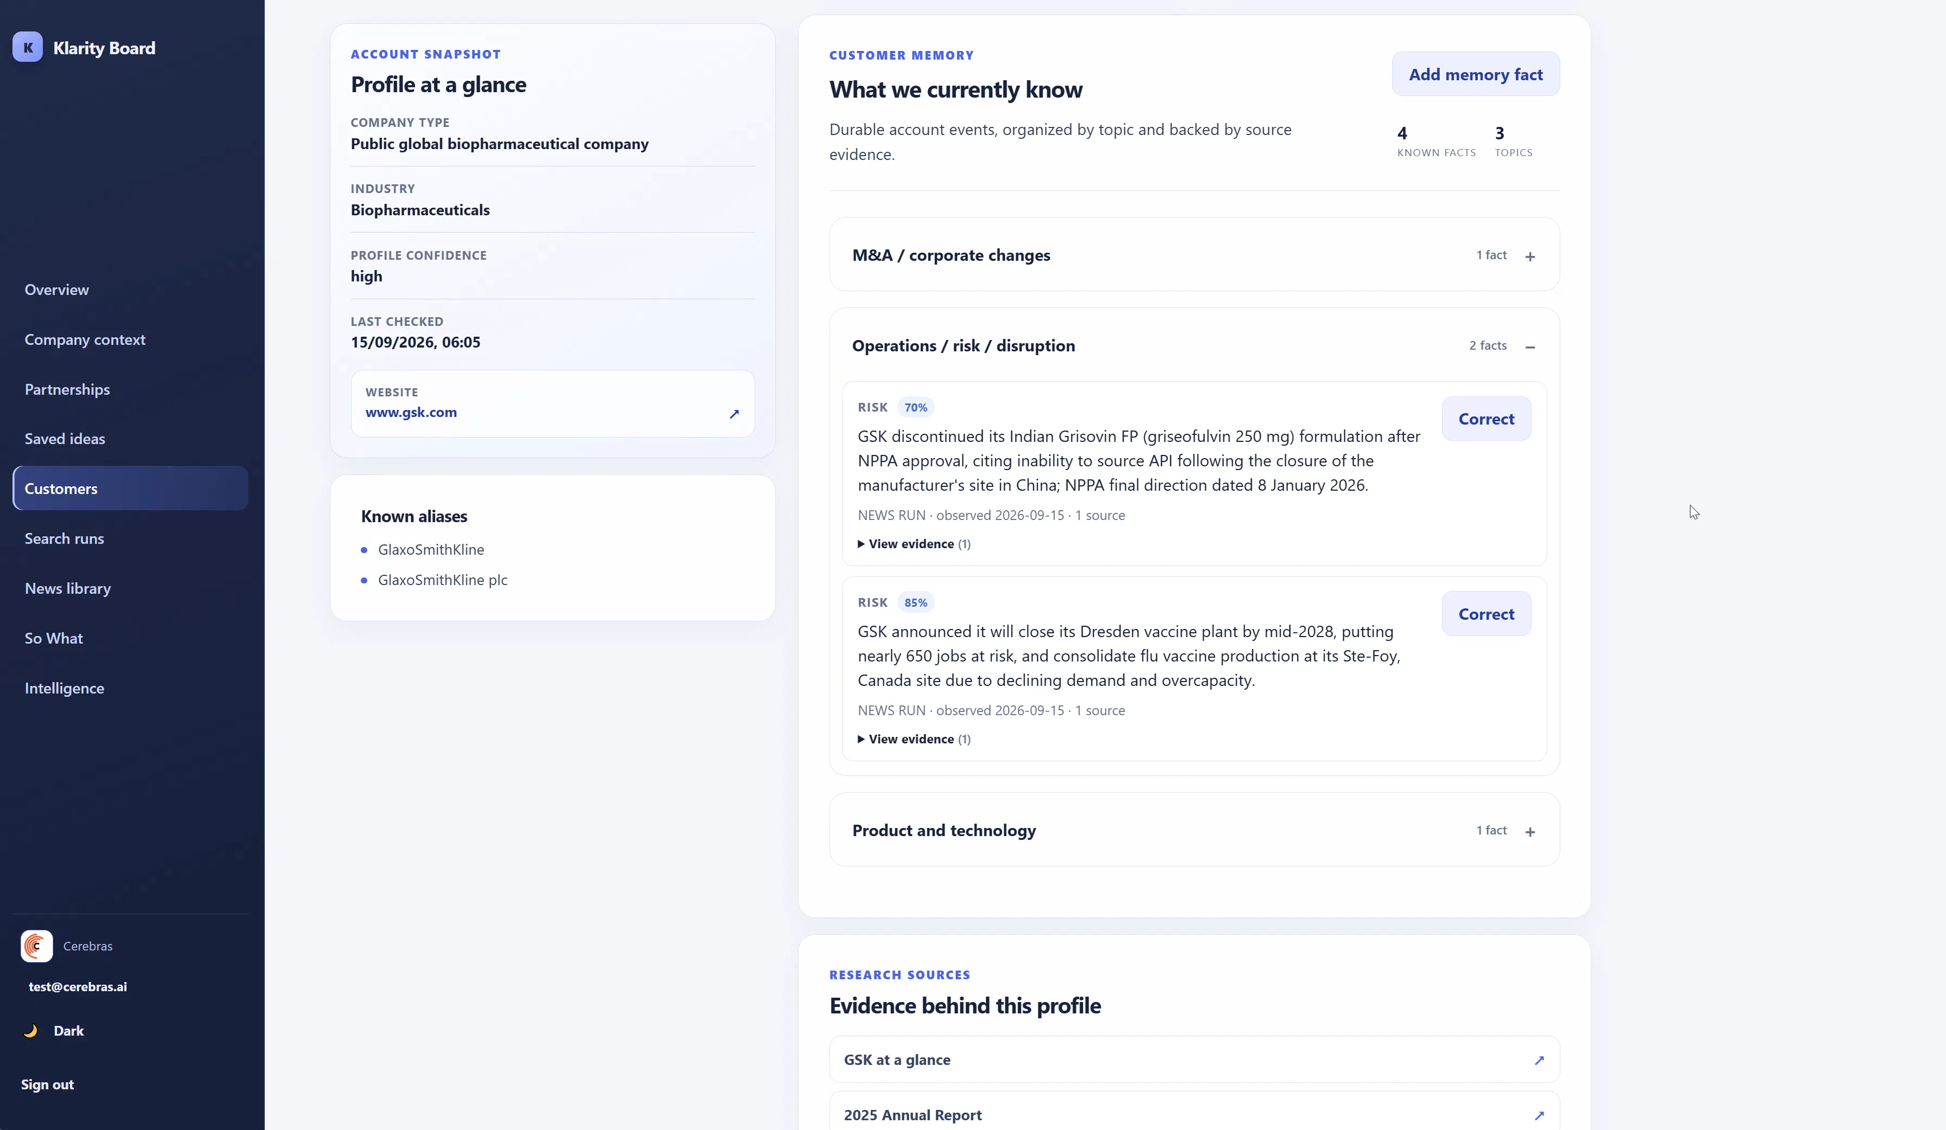This screenshot has height=1130, width=1946.
Task: Click the Biopharmaceuticals industry value
Action: coord(420,210)
